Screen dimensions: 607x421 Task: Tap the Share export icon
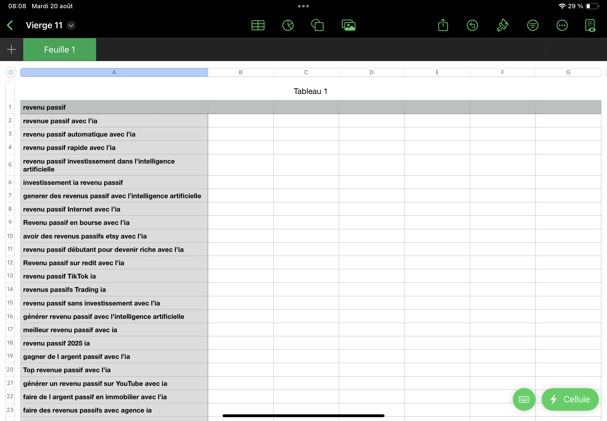[443, 25]
